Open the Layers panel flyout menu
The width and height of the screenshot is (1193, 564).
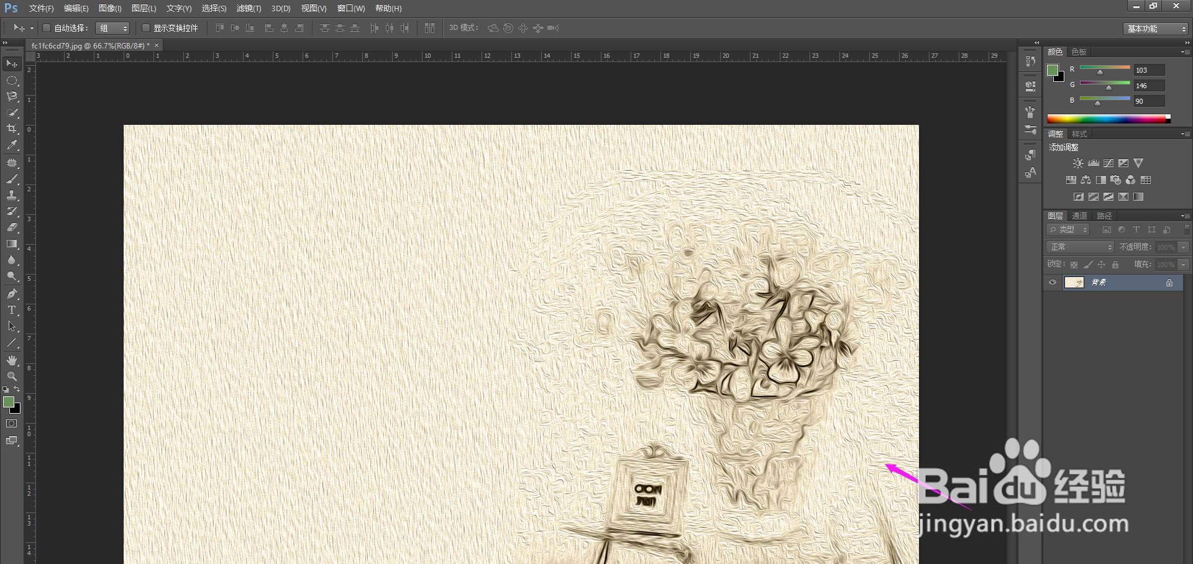[1186, 216]
